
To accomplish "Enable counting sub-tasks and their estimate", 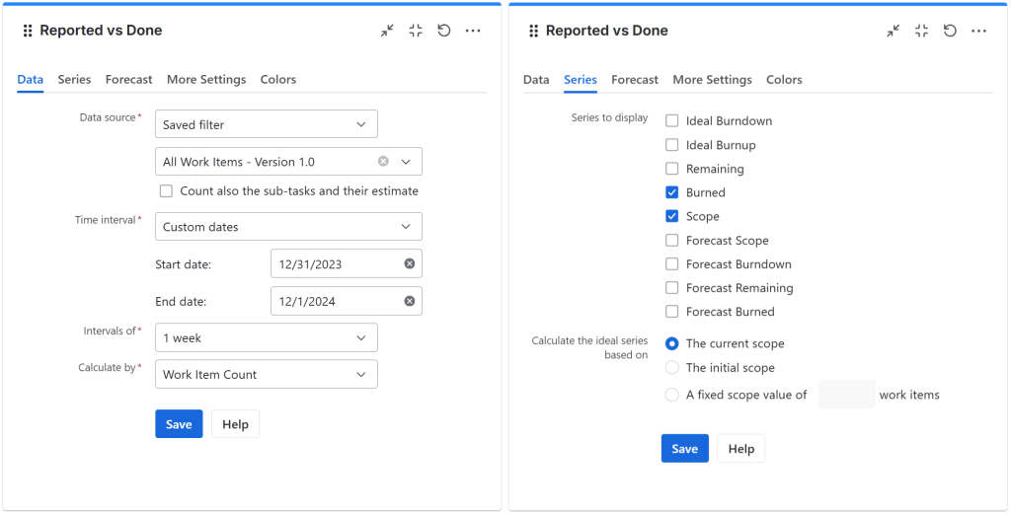I will (166, 191).
